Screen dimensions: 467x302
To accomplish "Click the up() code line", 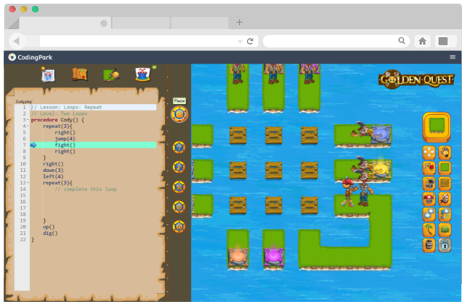I will click(49, 227).
